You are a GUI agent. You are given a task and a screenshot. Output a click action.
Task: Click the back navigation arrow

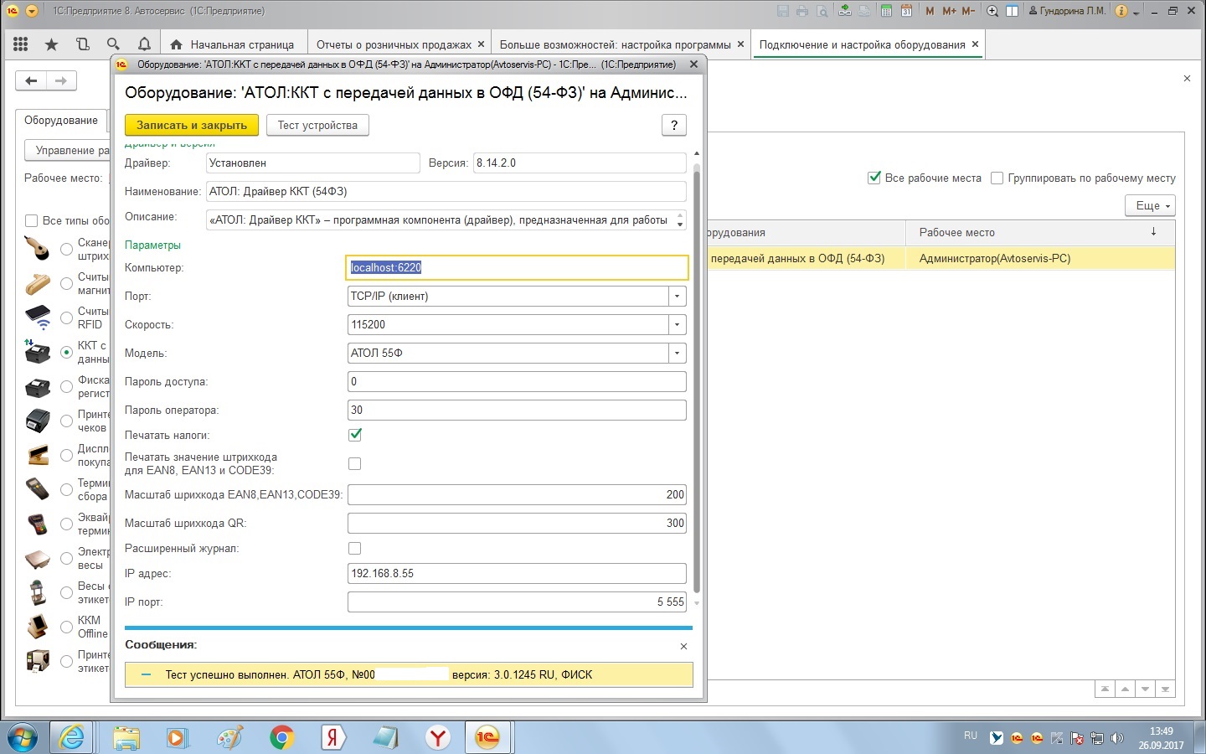pyautogui.click(x=31, y=80)
